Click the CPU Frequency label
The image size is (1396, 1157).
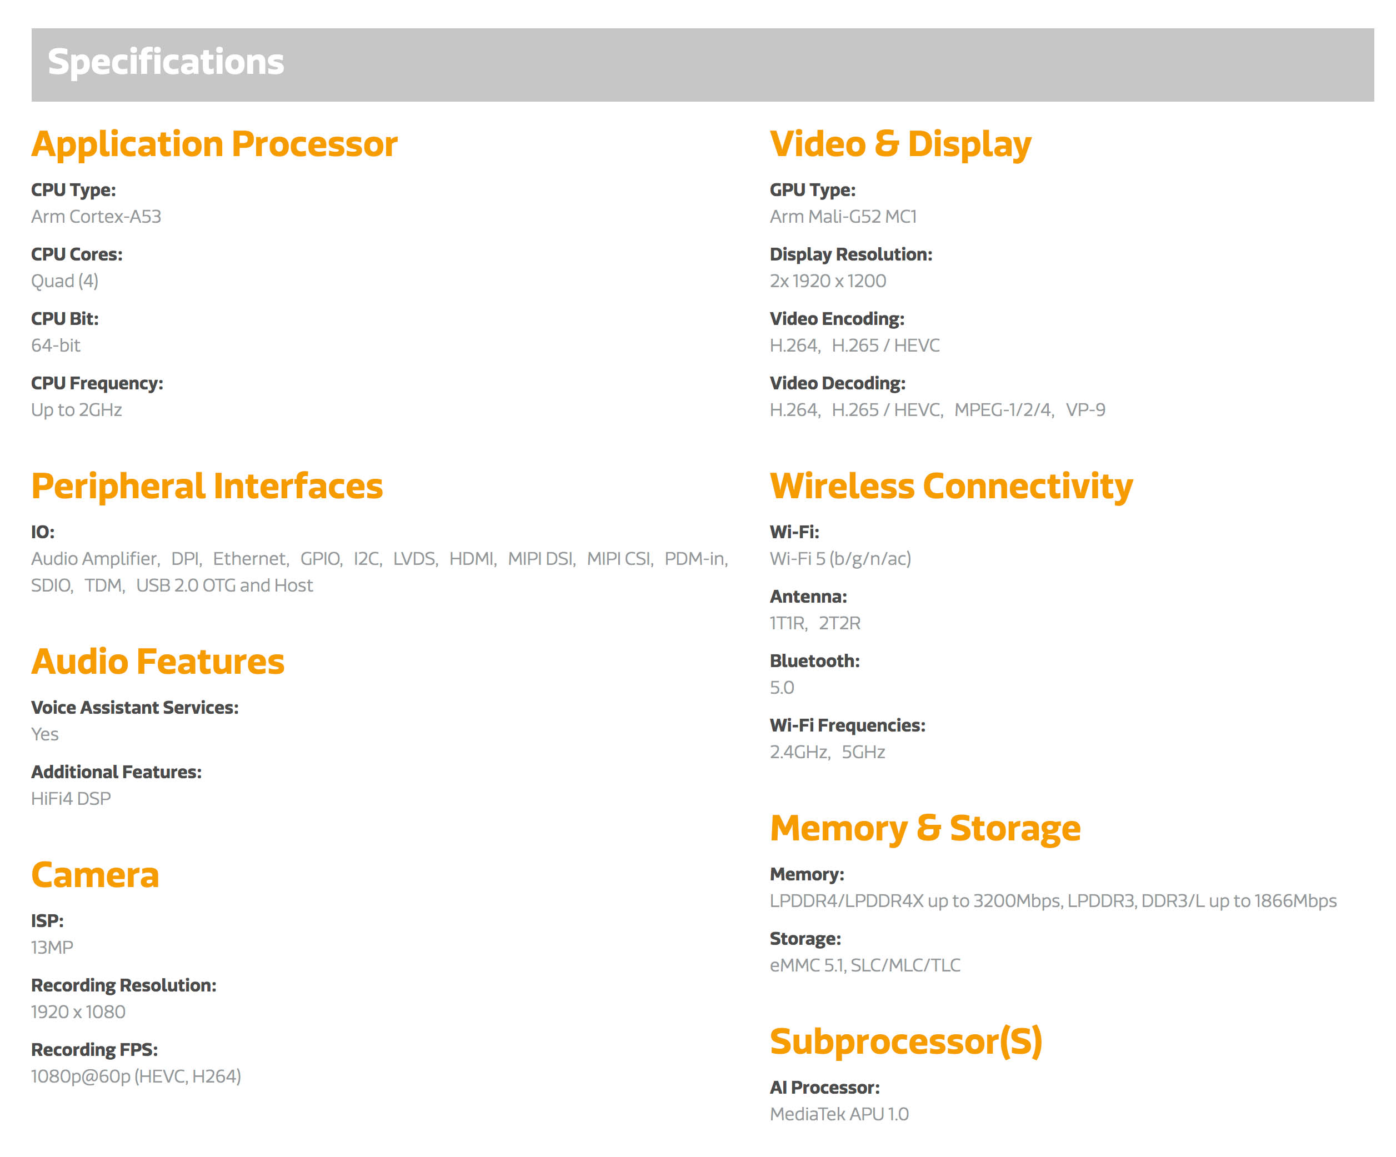click(x=97, y=383)
